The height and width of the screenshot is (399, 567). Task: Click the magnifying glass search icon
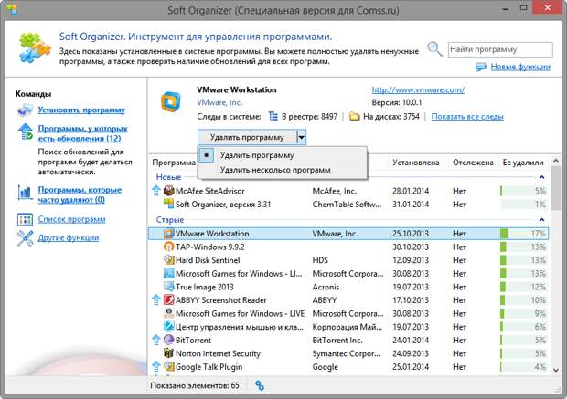click(x=434, y=48)
